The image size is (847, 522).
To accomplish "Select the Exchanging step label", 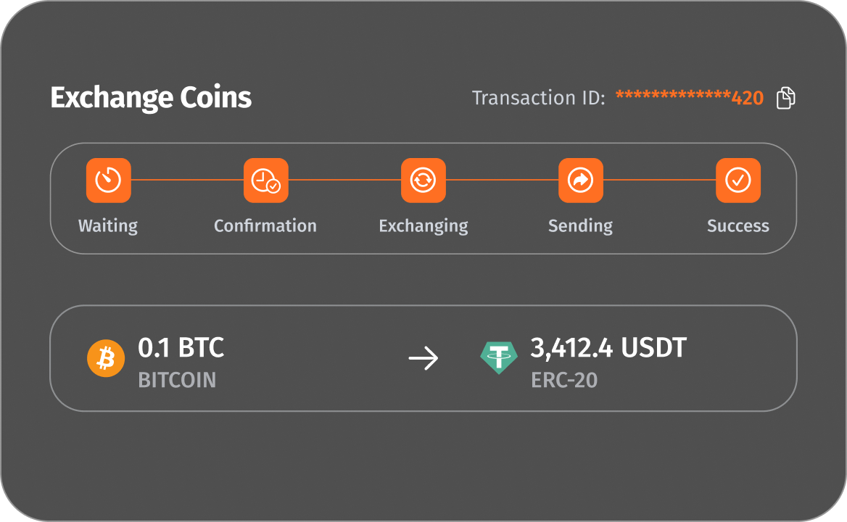I will click(x=423, y=226).
